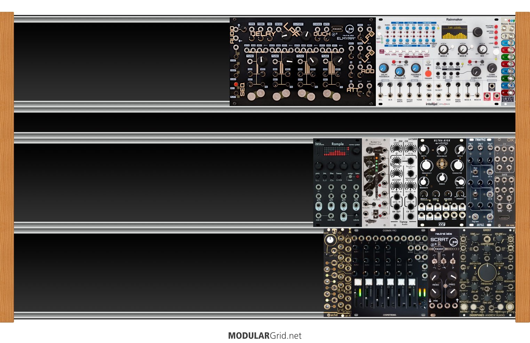This screenshot has height=343, width=530.
Task: Click the CLEAR button on Rainmaker
Action: tap(428, 62)
